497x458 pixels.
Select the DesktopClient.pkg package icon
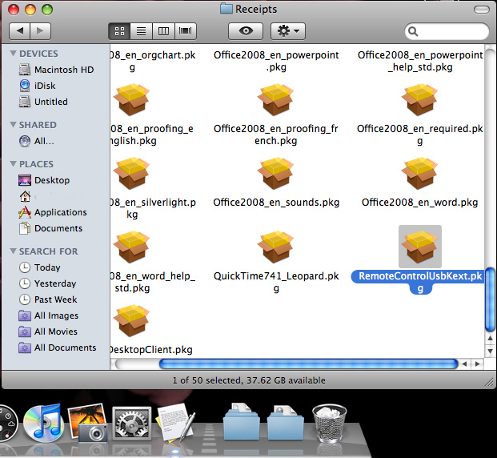131,320
